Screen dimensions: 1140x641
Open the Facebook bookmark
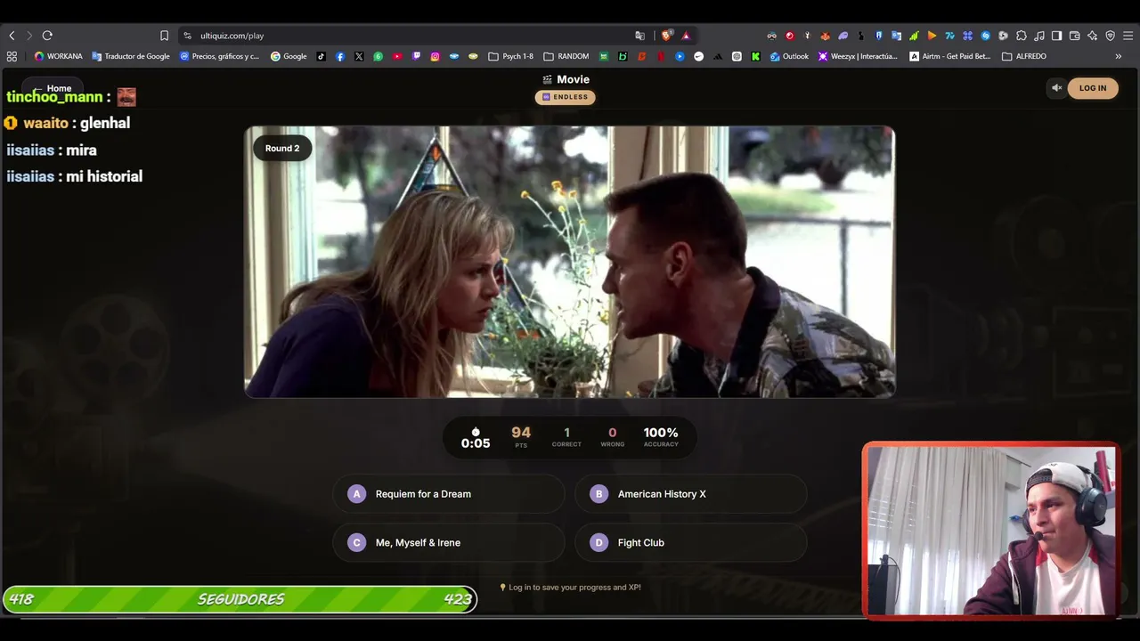click(x=340, y=56)
